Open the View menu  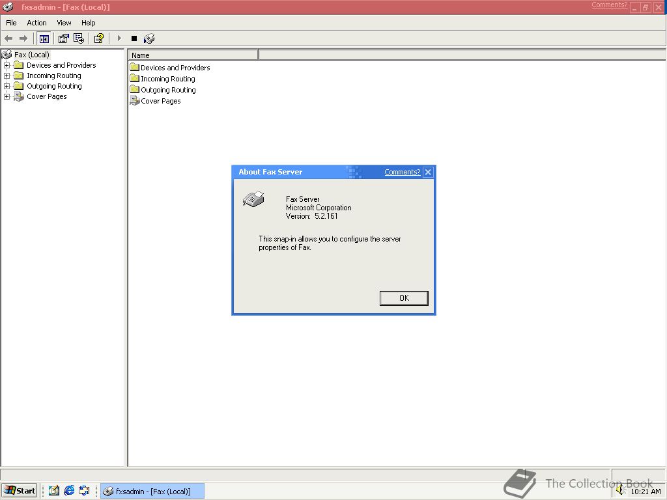[x=64, y=23]
